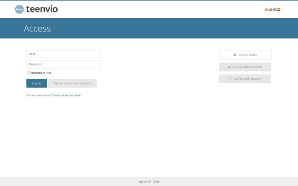Image resolution: width=298 pixels, height=186 pixels.
Task: Switch language with the US flag
Action: pyautogui.click(x=274, y=10)
